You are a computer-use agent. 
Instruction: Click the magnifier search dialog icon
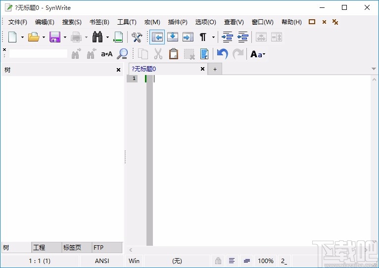tap(122, 54)
